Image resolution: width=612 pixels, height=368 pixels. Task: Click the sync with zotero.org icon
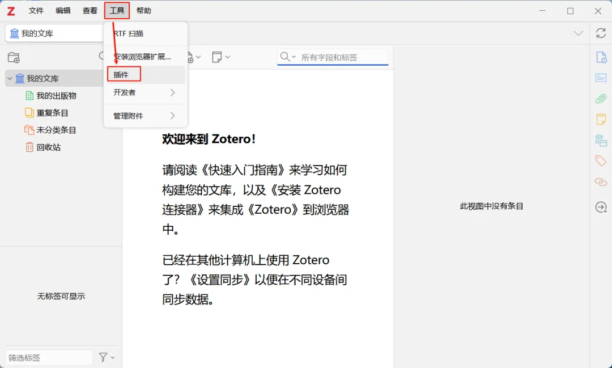coord(601,33)
